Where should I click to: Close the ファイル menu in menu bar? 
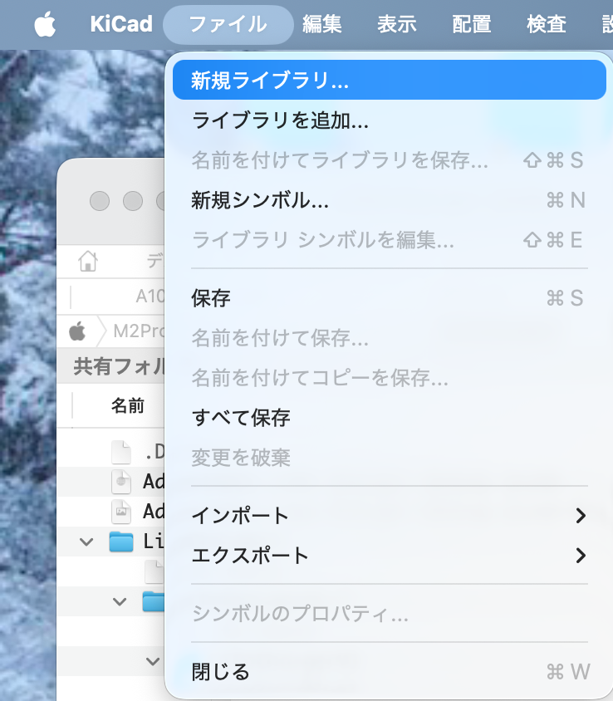coord(228,25)
